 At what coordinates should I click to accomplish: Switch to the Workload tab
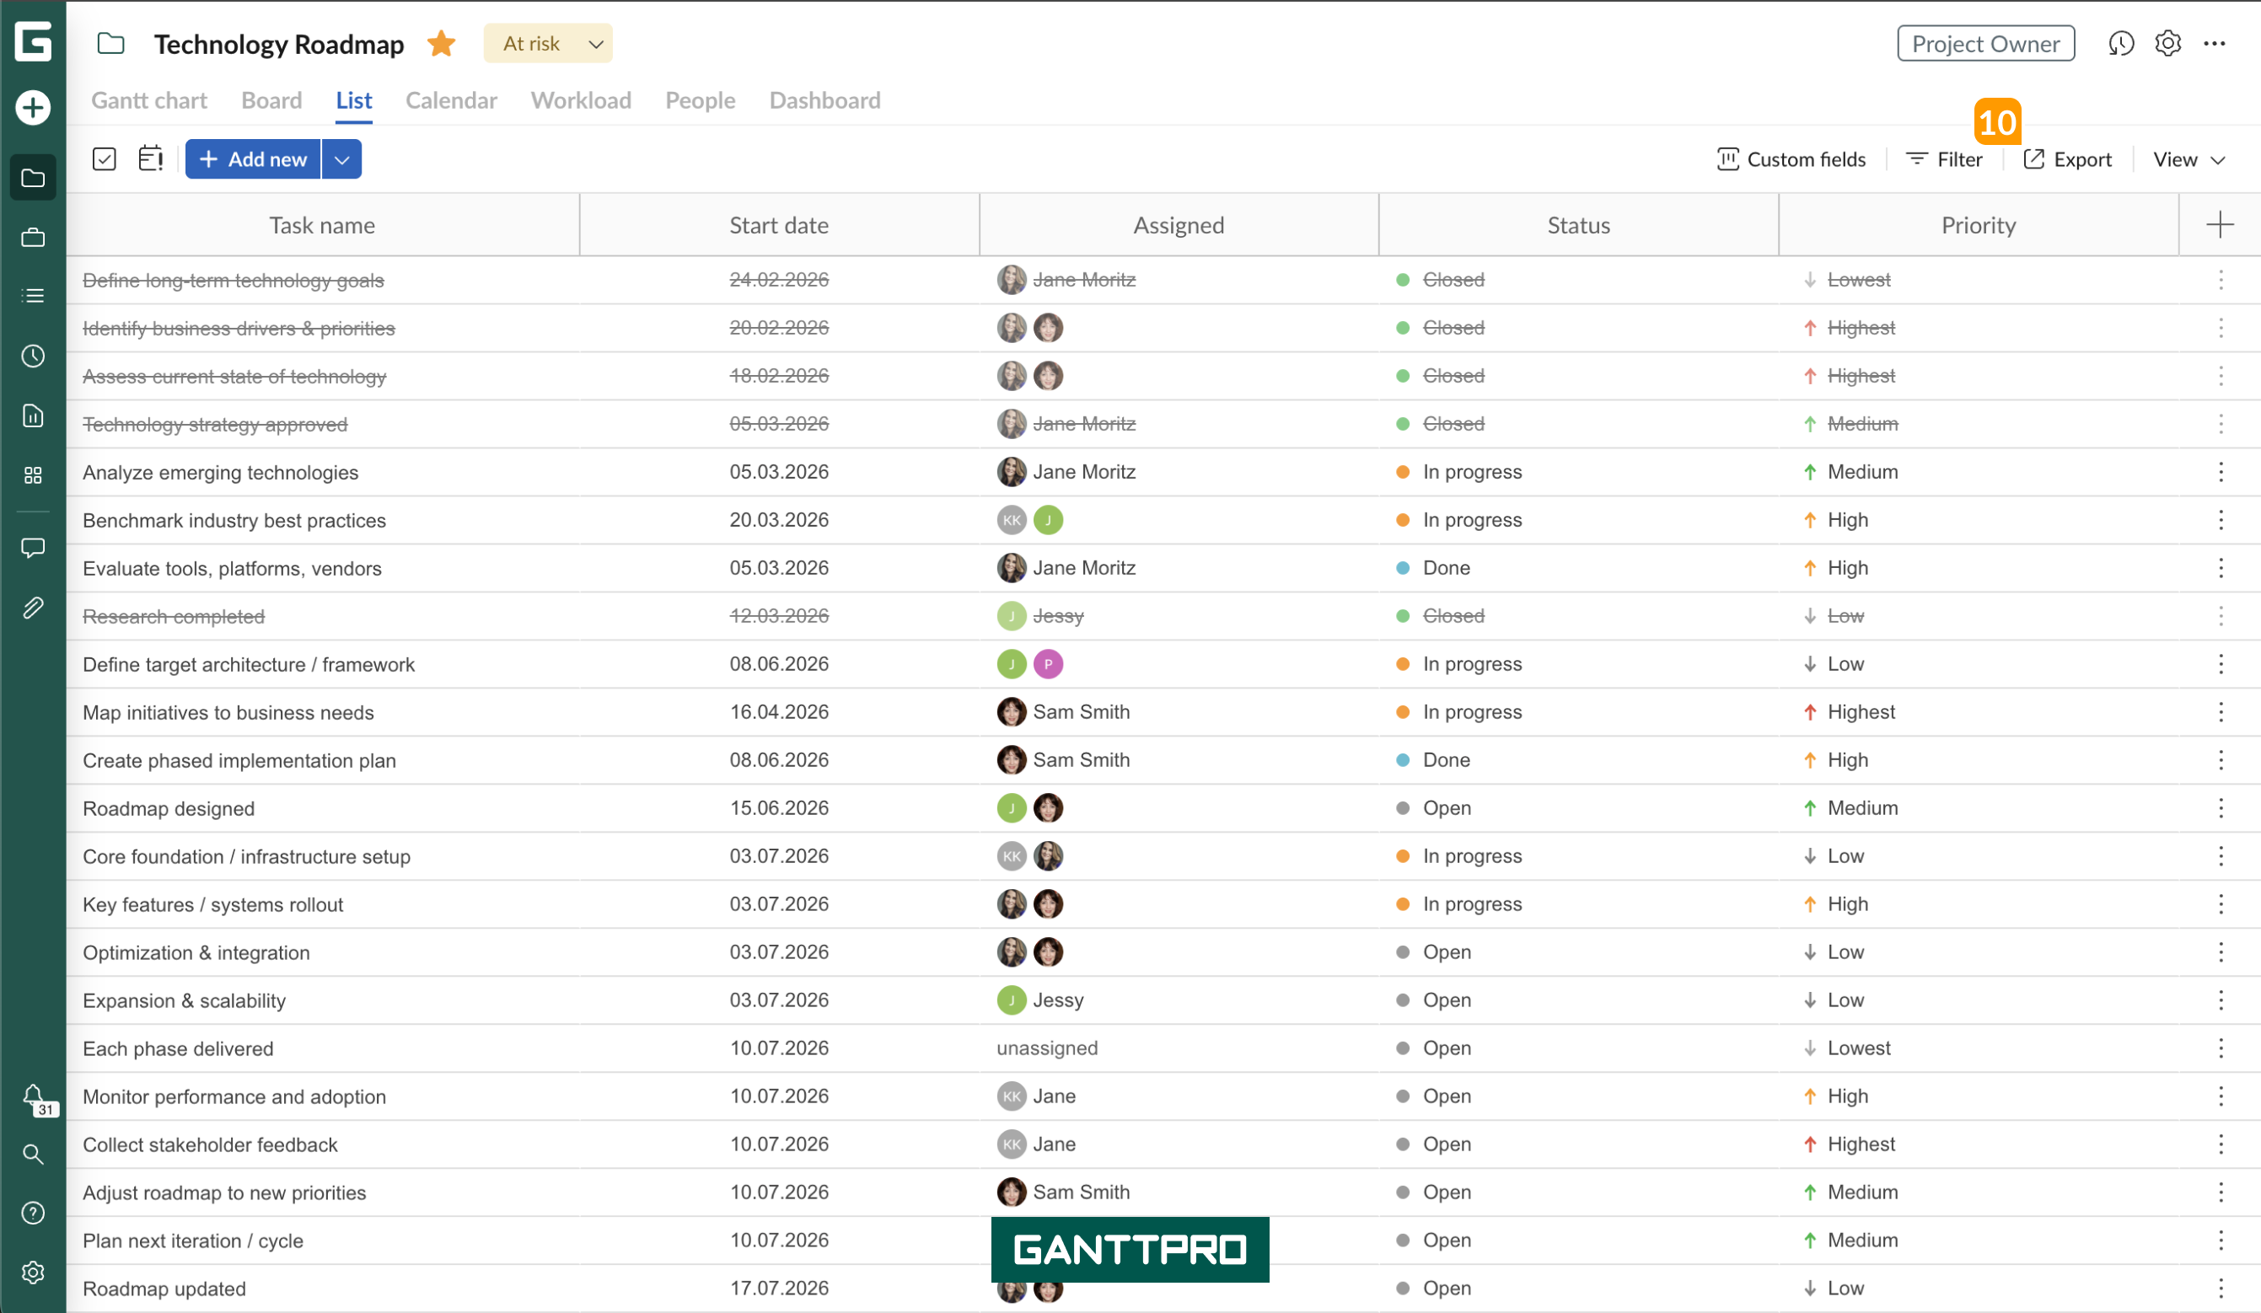[x=582, y=100]
